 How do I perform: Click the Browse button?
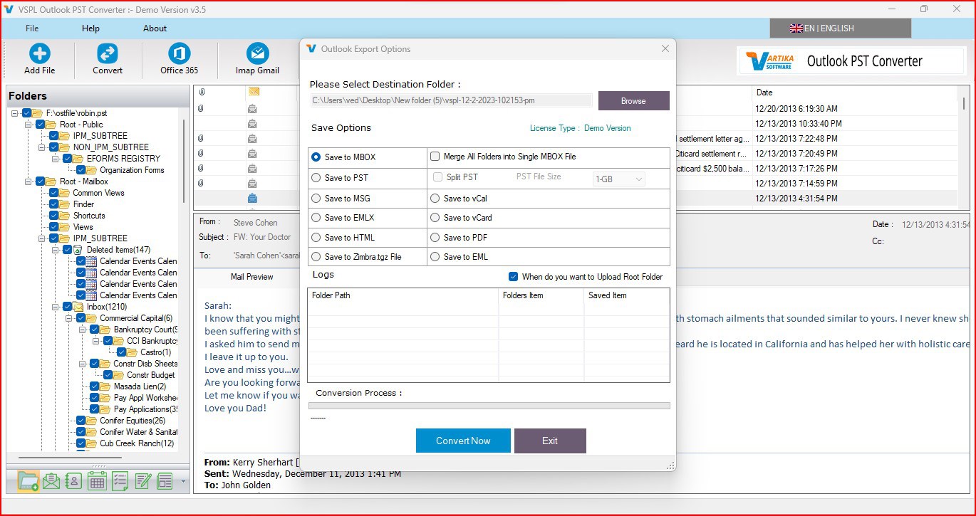pyautogui.click(x=633, y=101)
